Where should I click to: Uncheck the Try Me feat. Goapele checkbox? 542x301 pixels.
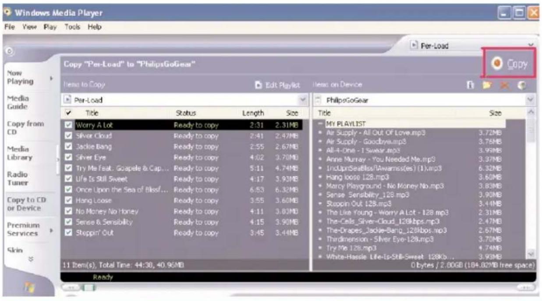68,168
